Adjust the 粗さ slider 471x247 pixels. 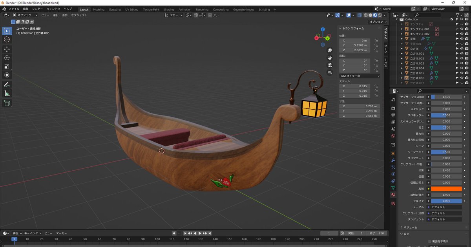tap(446, 127)
